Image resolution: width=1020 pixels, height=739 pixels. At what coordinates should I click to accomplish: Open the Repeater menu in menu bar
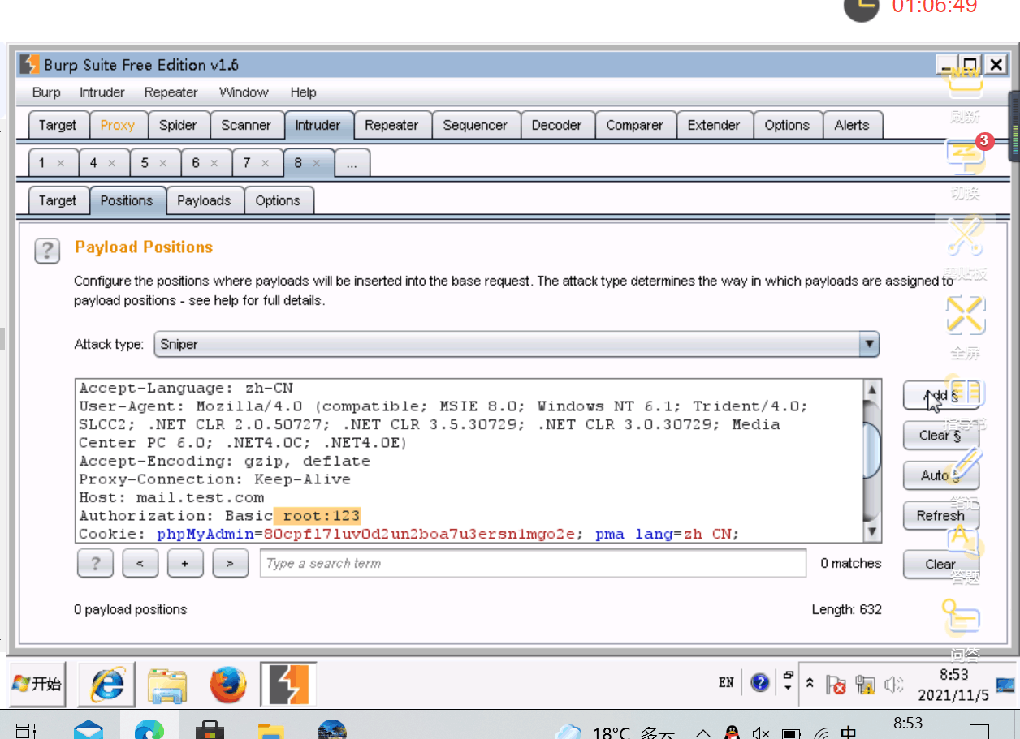(x=171, y=92)
